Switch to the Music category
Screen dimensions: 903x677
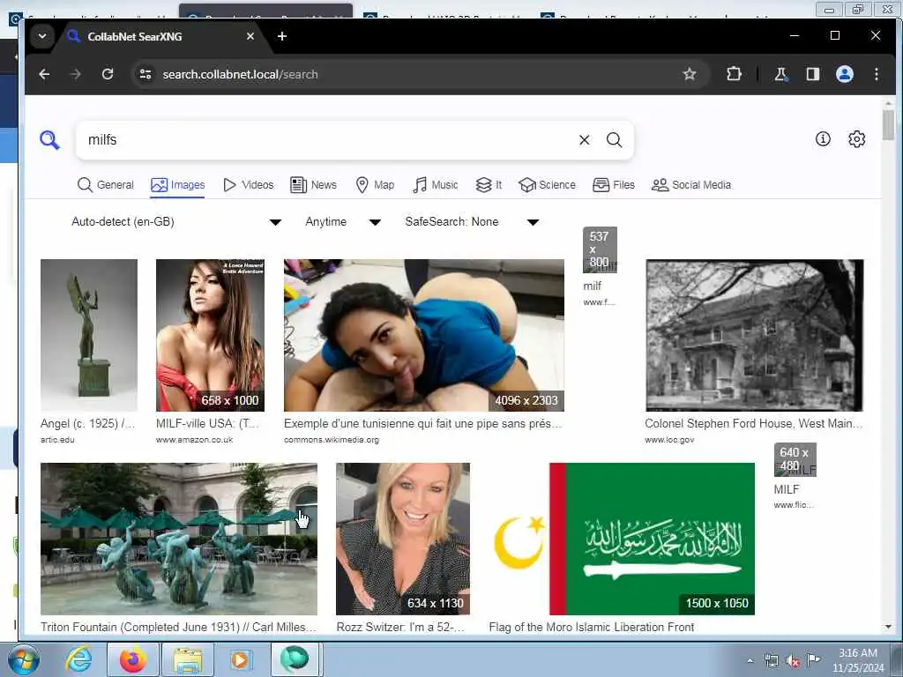pyautogui.click(x=436, y=185)
